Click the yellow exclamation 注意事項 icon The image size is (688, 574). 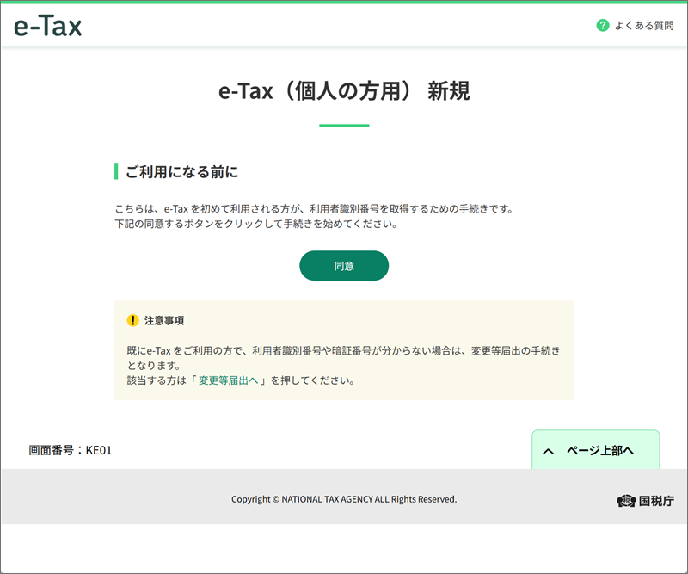pos(133,321)
